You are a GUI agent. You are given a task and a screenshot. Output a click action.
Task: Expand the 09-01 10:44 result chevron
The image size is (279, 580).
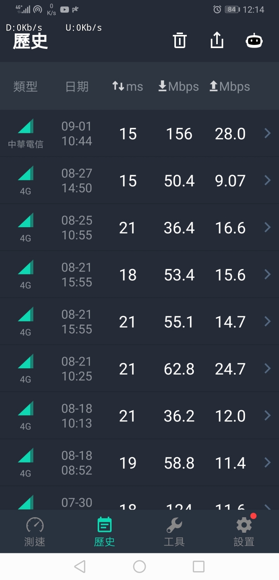pyautogui.click(x=267, y=133)
